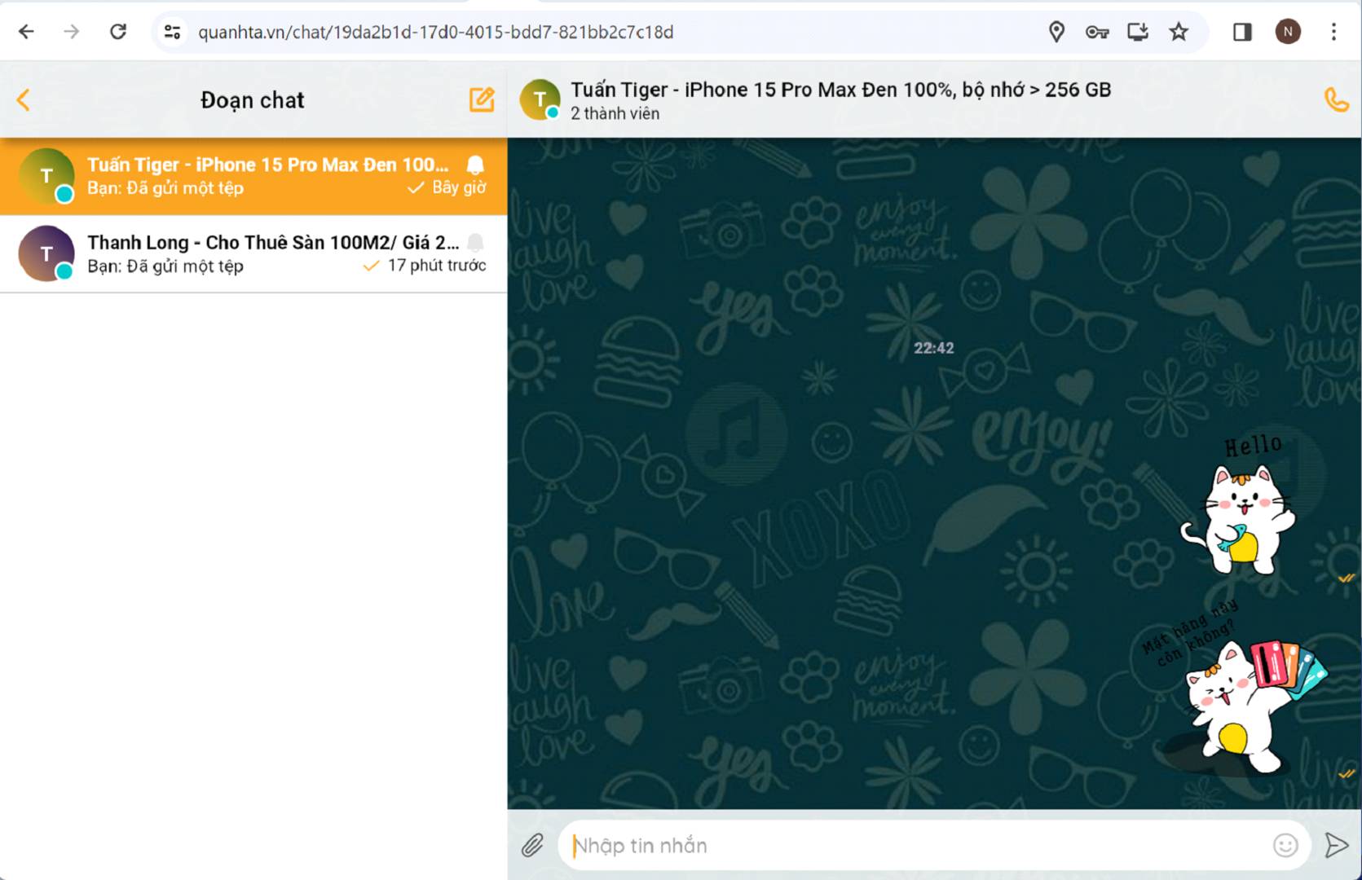Open the saved passwords key icon
Viewport: 1362px width, 880px height.
(1097, 32)
